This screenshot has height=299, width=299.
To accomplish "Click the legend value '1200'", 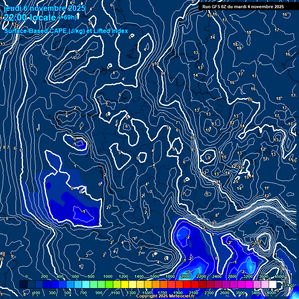I will coord(123,276).
